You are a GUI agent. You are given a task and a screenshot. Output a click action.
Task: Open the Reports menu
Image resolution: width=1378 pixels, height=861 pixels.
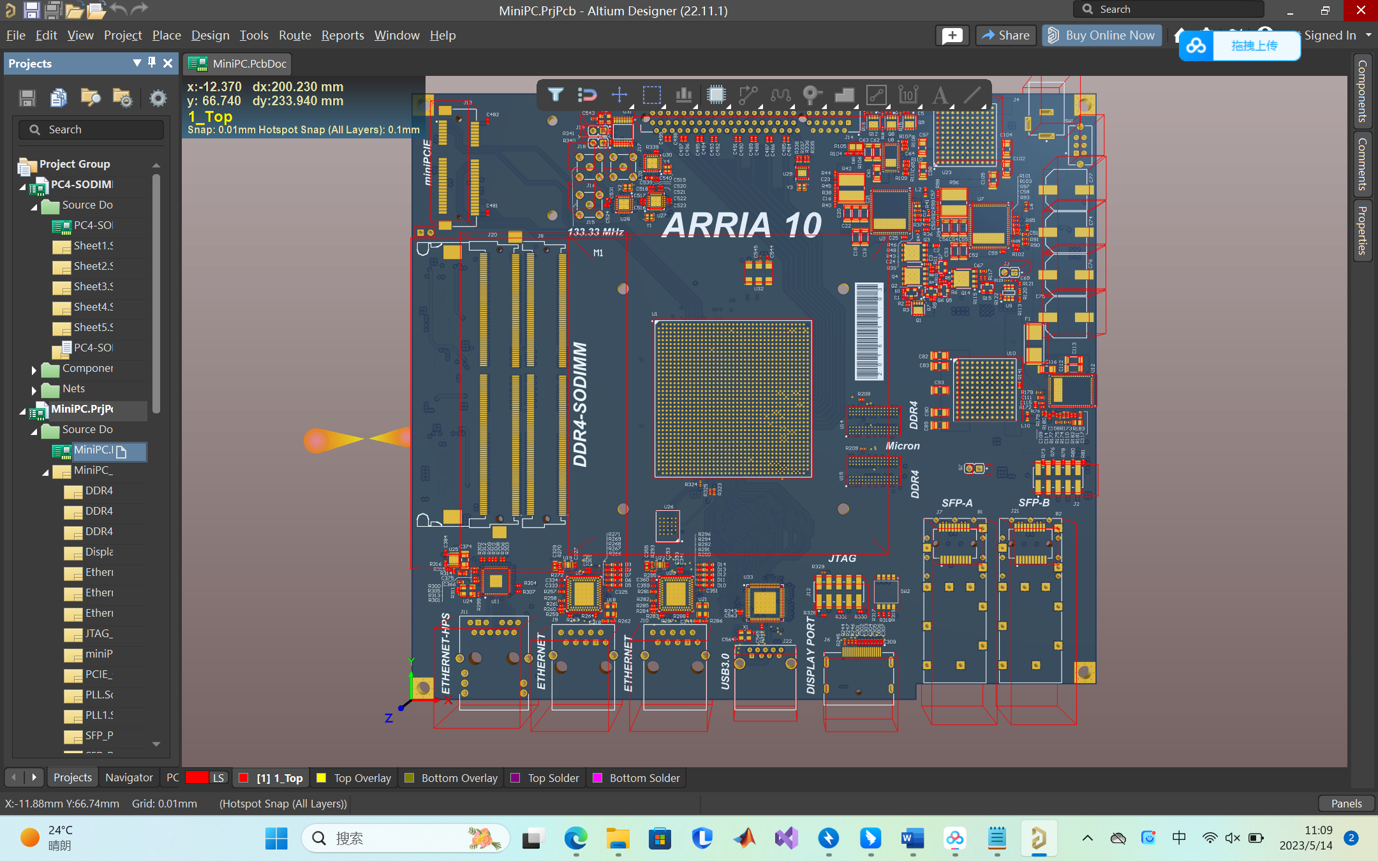[x=343, y=35]
